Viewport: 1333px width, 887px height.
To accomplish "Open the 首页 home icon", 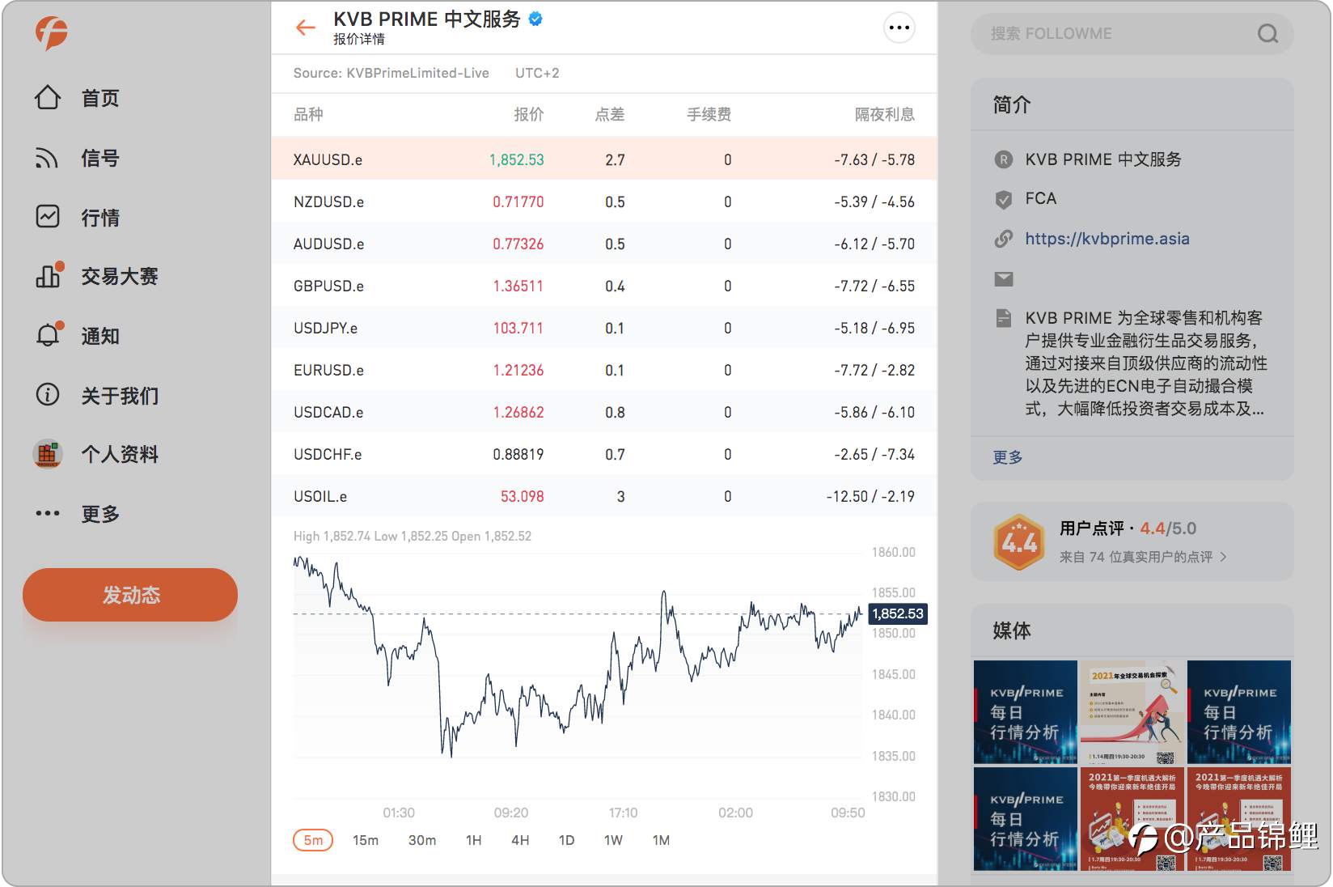I will coord(48,98).
